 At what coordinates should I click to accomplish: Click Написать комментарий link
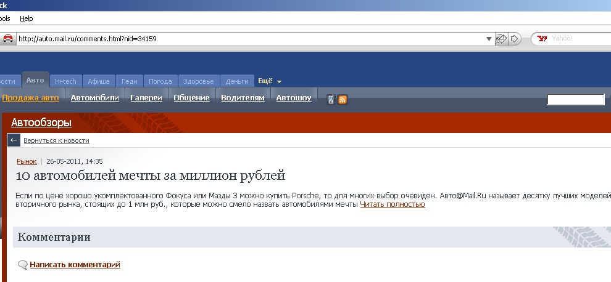[75, 265]
